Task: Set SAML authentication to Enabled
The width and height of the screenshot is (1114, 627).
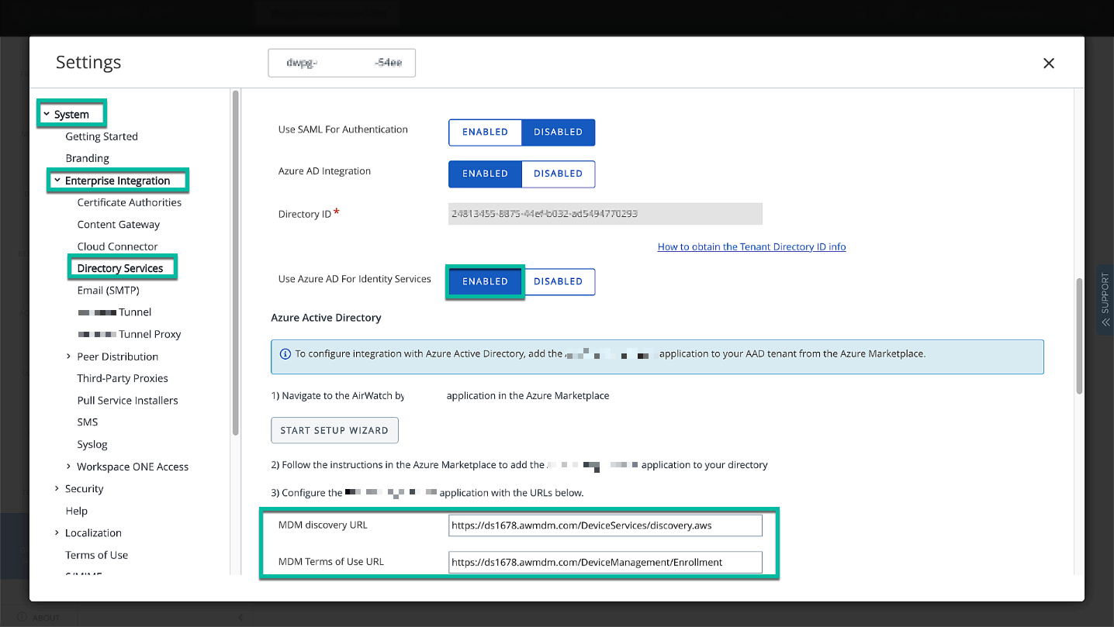Action: (485, 133)
